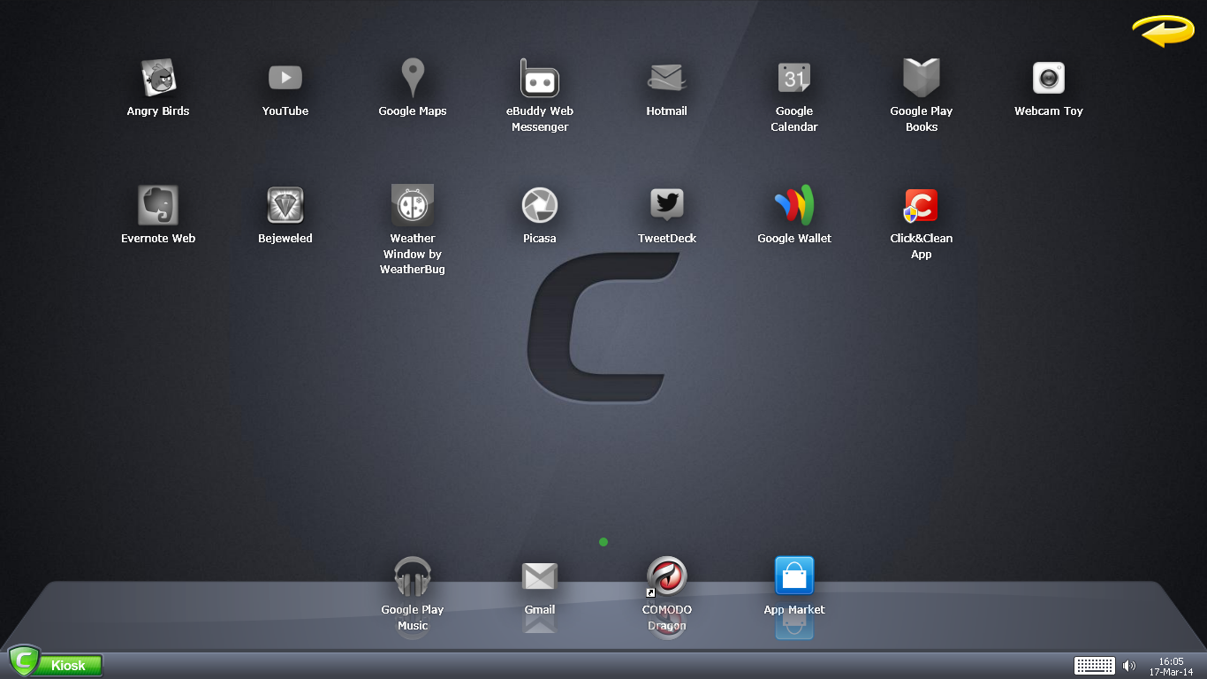The image size is (1207, 679).
Task: Open the YouTube app icon
Action: point(285,79)
